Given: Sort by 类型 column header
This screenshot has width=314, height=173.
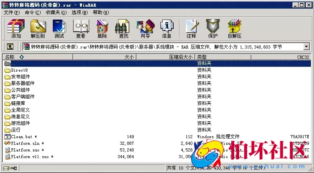Looking at the screenshot, I should (224, 57).
